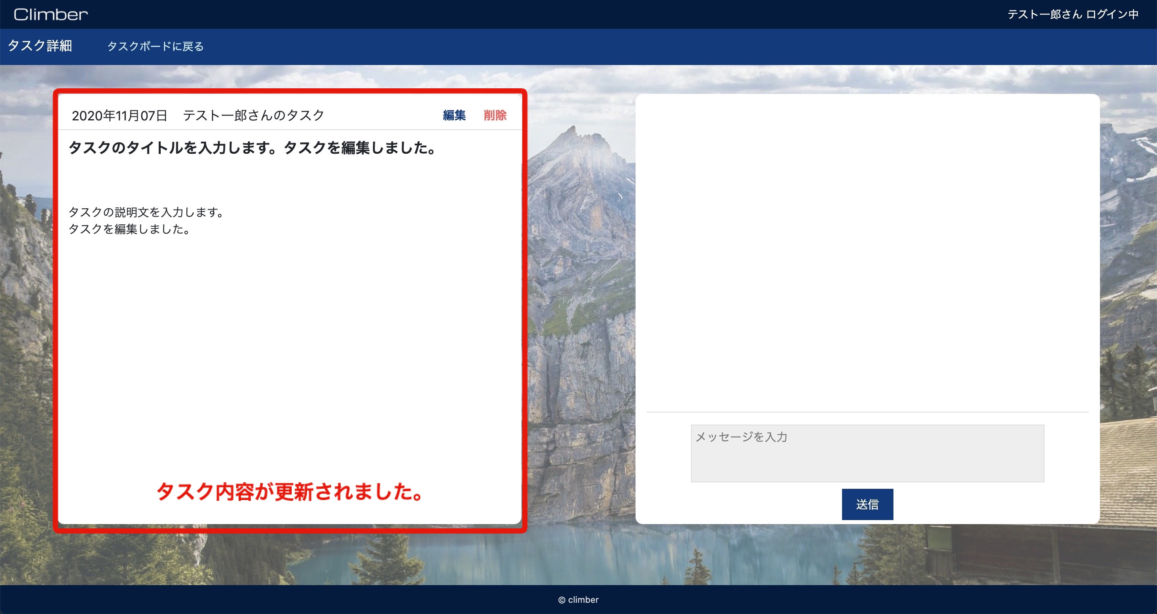Click 削除 to delete the task
The width and height of the screenshot is (1157, 614).
pos(495,115)
